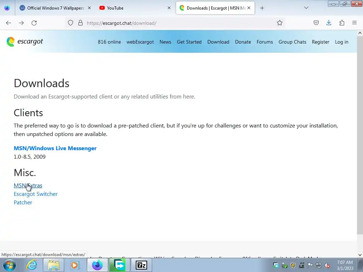The width and height of the screenshot is (363, 272).
Task: Select Download in the navigation bar
Action: click(218, 42)
